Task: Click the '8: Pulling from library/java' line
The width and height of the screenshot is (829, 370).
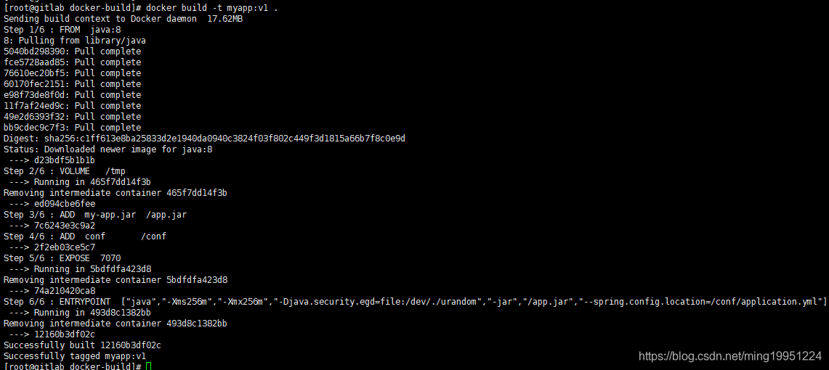Action: [75, 40]
